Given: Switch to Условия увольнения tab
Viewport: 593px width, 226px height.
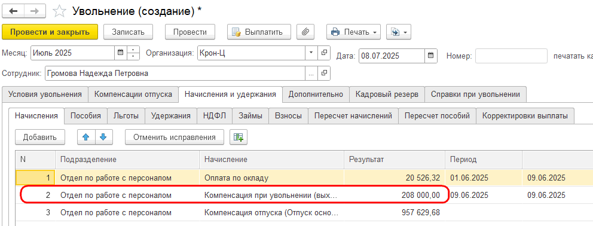Looking at the screenshot, I should [x=45, y=94].
